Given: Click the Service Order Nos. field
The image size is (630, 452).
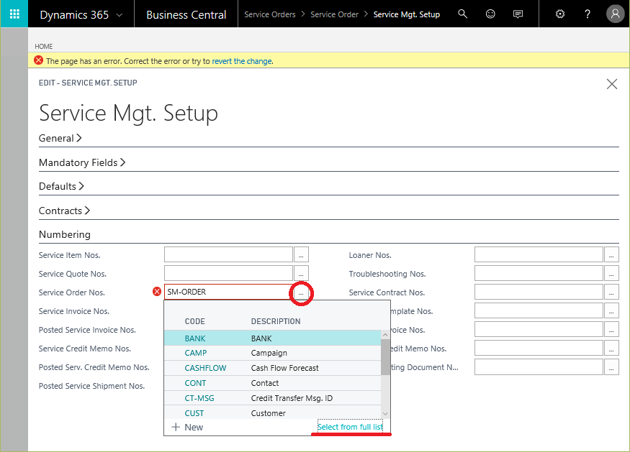Looking at the screenshot, I should [x=228, y=292].
